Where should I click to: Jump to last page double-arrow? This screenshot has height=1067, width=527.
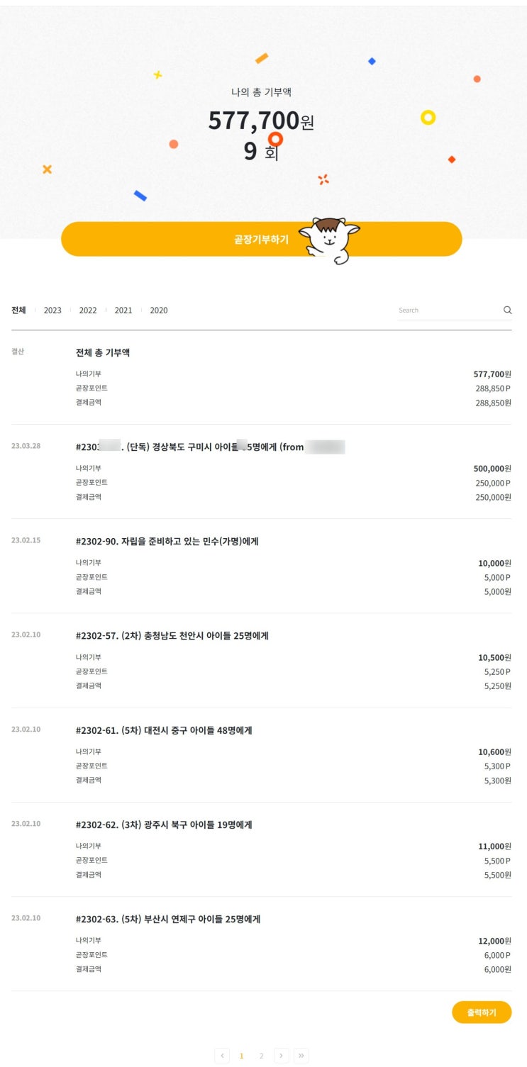(301, 1056)
